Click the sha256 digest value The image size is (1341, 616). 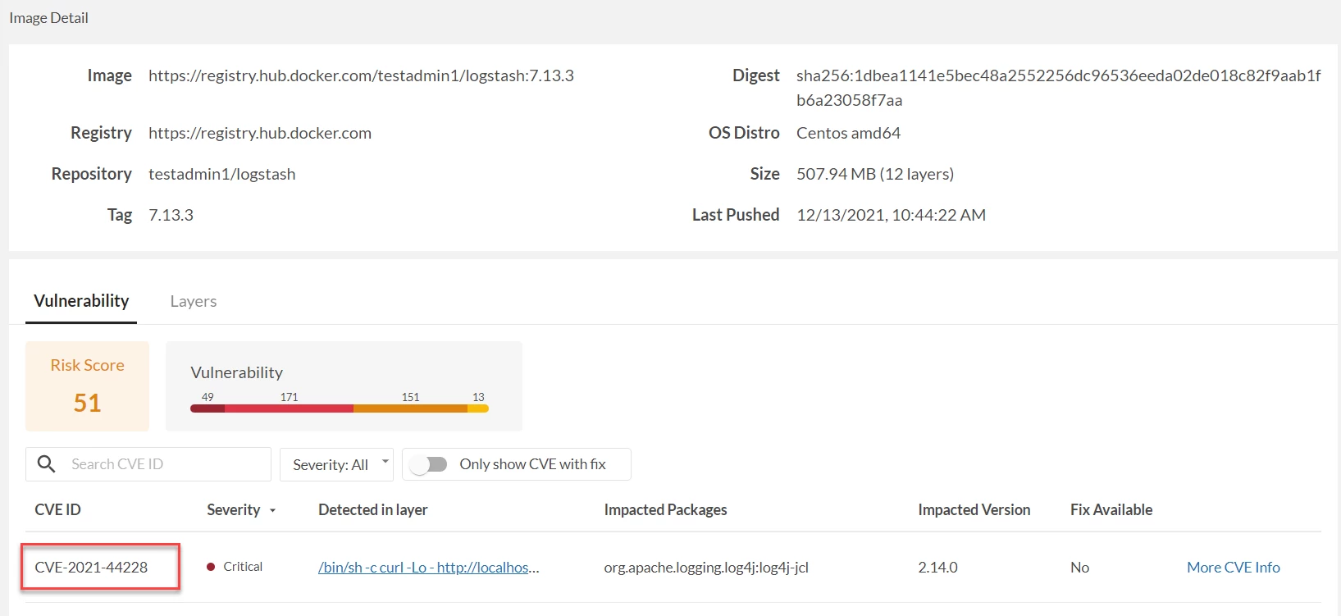[x=1058, y=88]
